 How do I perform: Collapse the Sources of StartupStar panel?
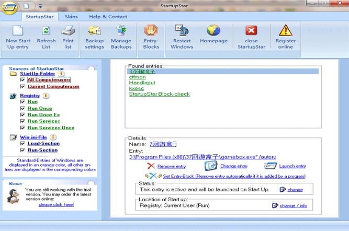pos(91,68)
